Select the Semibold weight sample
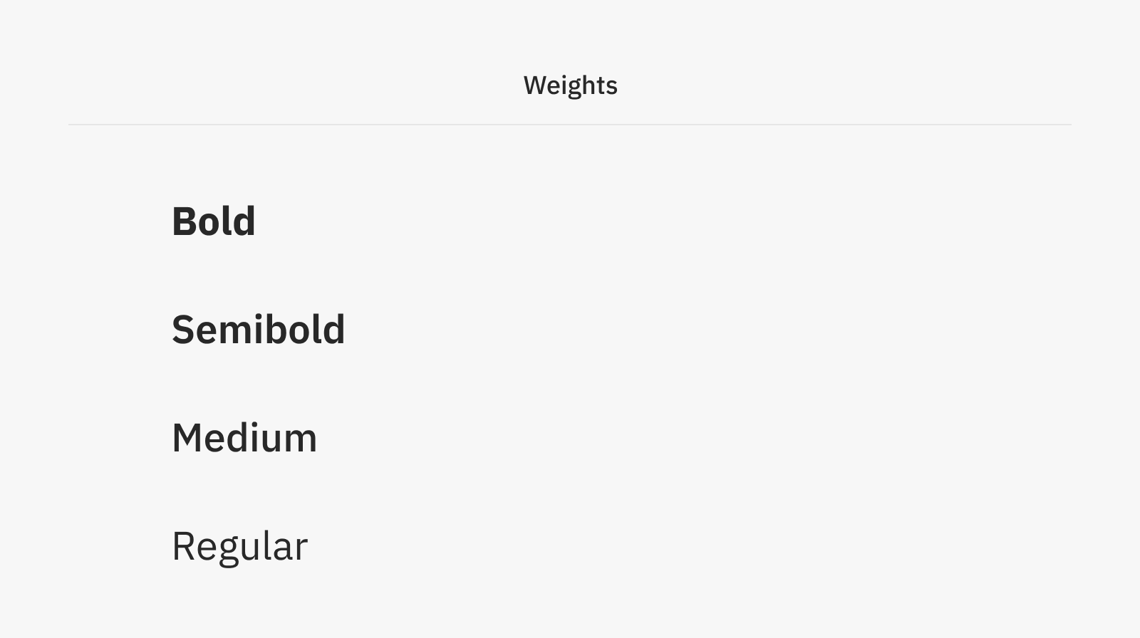Image resolution: width=1140 pixels, height=638 pixels. (x=259, y=329)
